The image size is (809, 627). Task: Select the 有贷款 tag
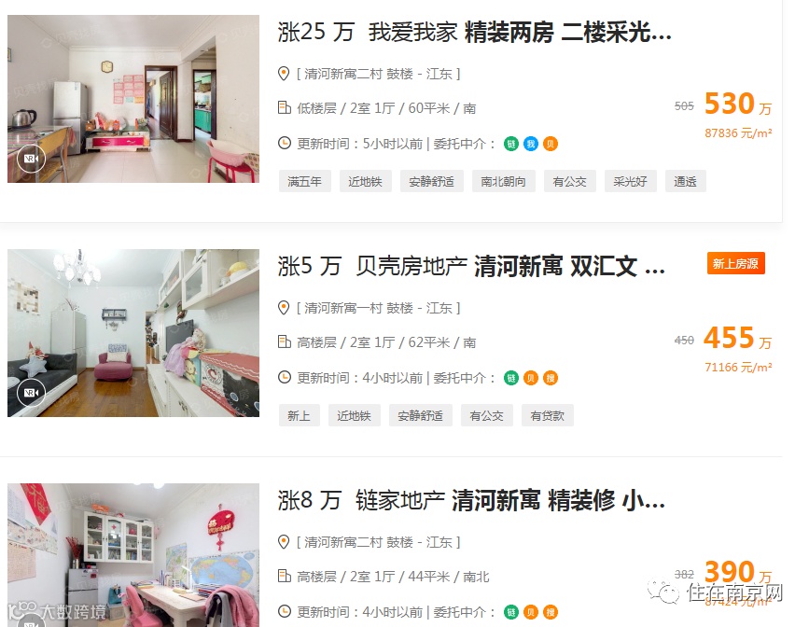tap(548, 415)
